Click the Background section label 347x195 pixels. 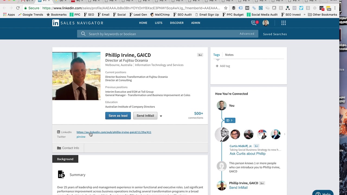(65, 159)
